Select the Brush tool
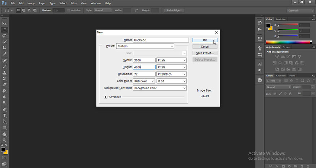Viewport: 316px width, 168px height. [x=4, y=66]
